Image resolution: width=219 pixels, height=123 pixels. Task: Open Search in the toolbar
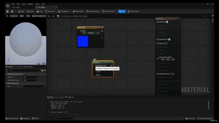30,11
